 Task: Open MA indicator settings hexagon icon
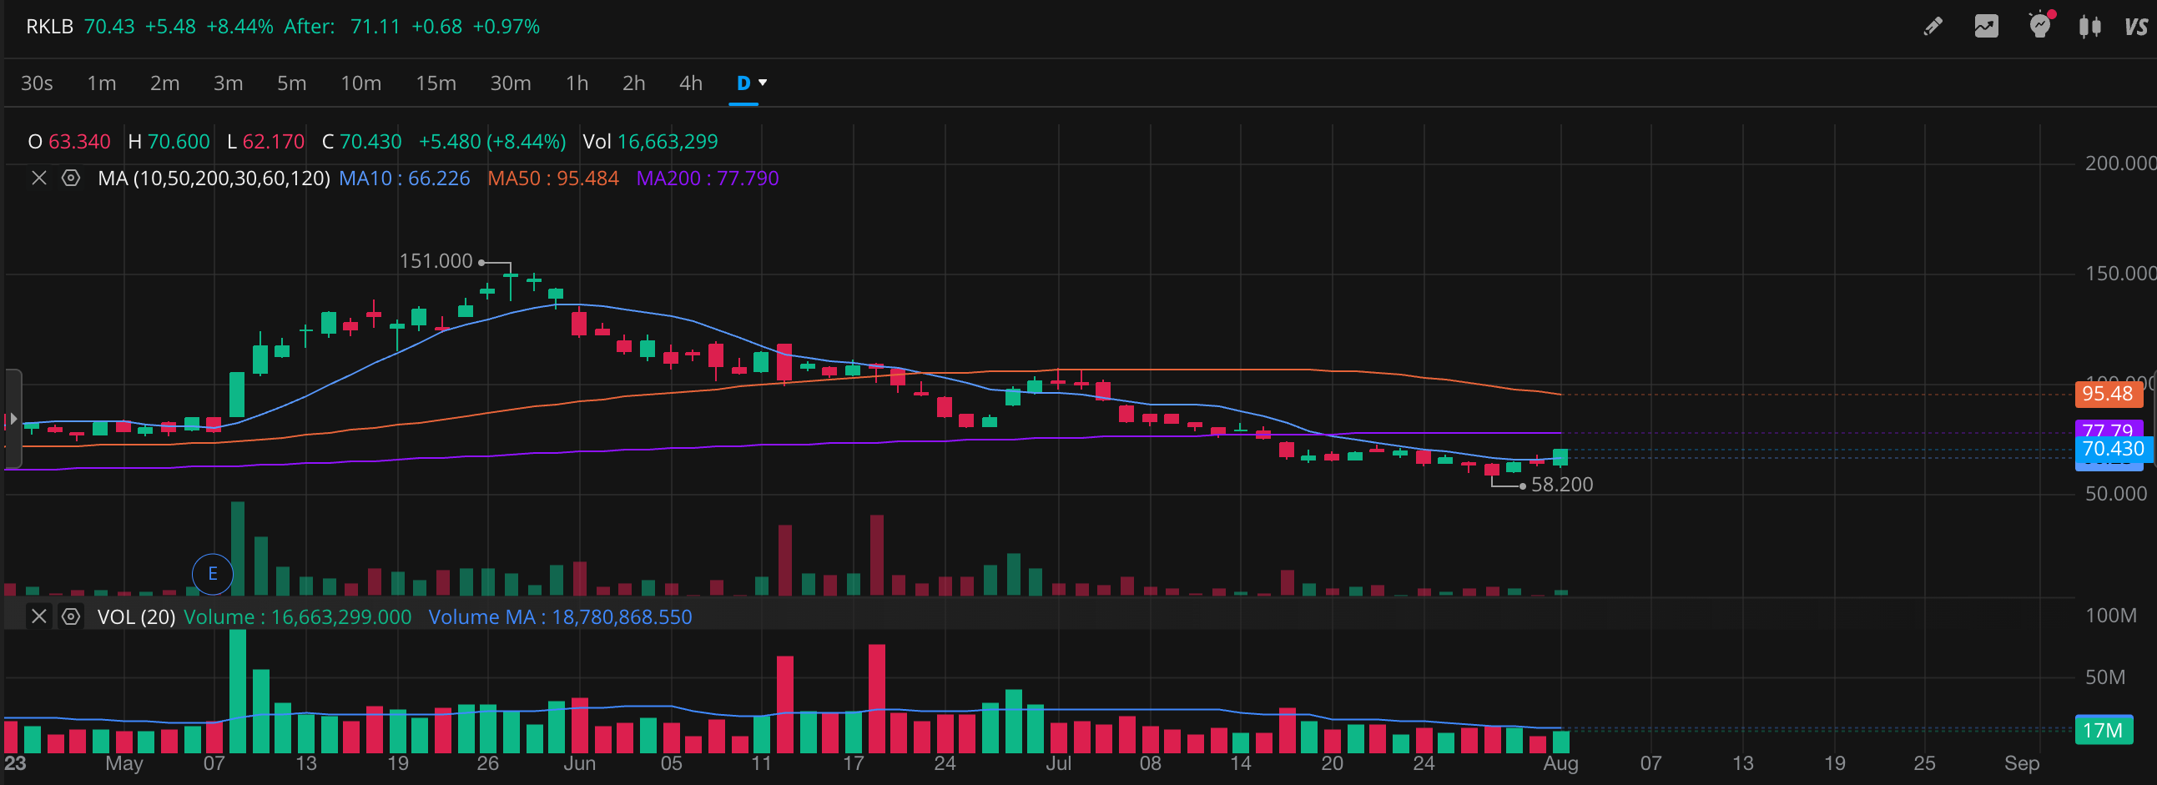coord(71,179)
